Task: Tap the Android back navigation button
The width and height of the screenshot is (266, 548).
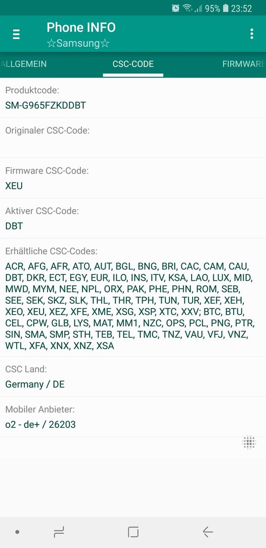Action: point(208,532)
